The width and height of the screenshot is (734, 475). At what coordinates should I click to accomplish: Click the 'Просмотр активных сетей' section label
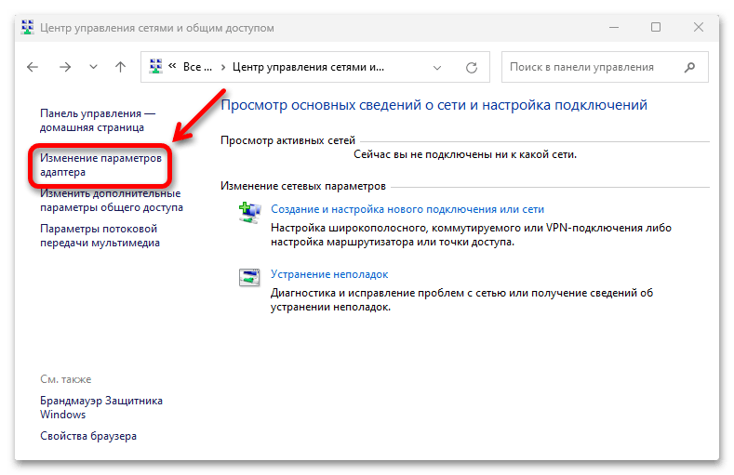point(287,140)
